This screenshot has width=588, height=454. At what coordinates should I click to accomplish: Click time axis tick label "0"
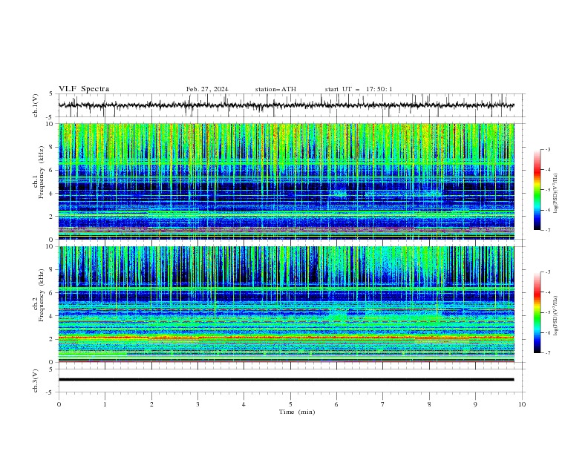point(59,404)
